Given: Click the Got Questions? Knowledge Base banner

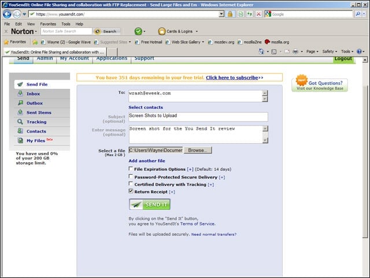Looking at the screenshot, I should click(x=320, y=83).
